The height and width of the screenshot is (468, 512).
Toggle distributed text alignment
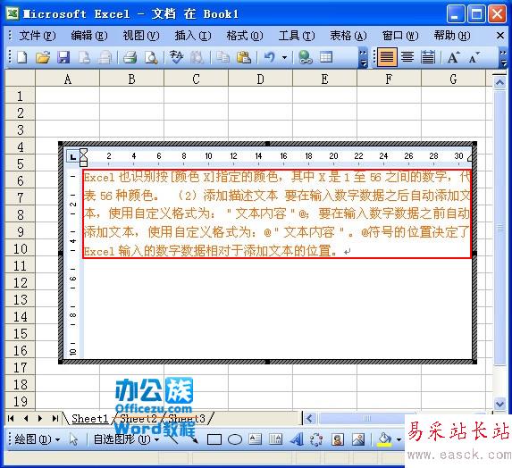click(x=428, y=58)
